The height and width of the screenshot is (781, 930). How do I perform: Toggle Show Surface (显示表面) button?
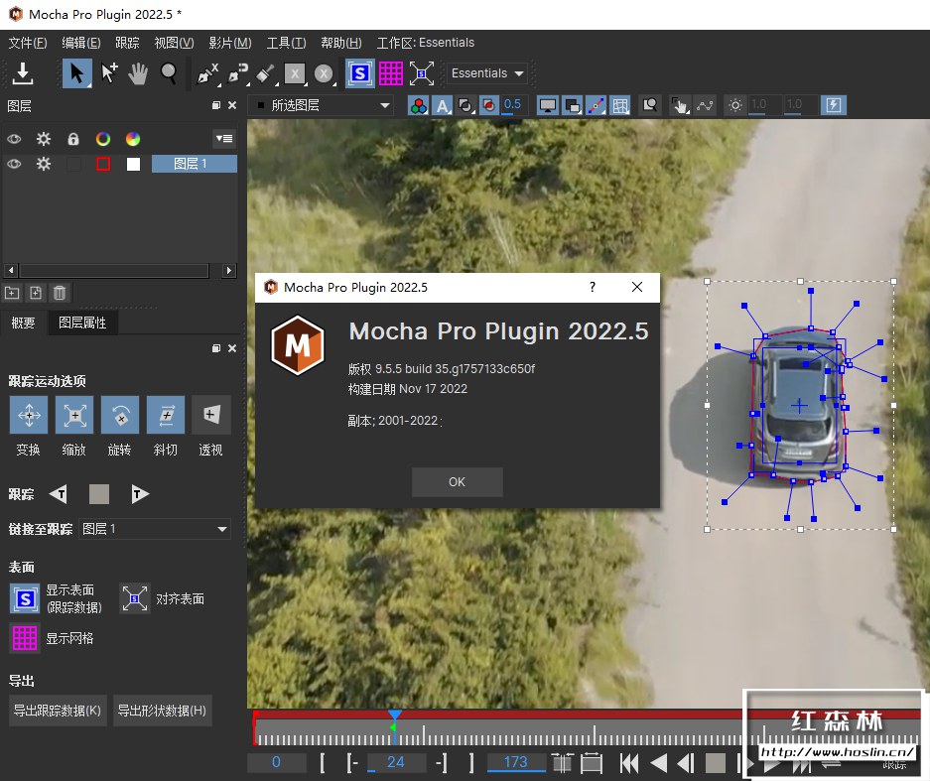(x=25, y=597)
